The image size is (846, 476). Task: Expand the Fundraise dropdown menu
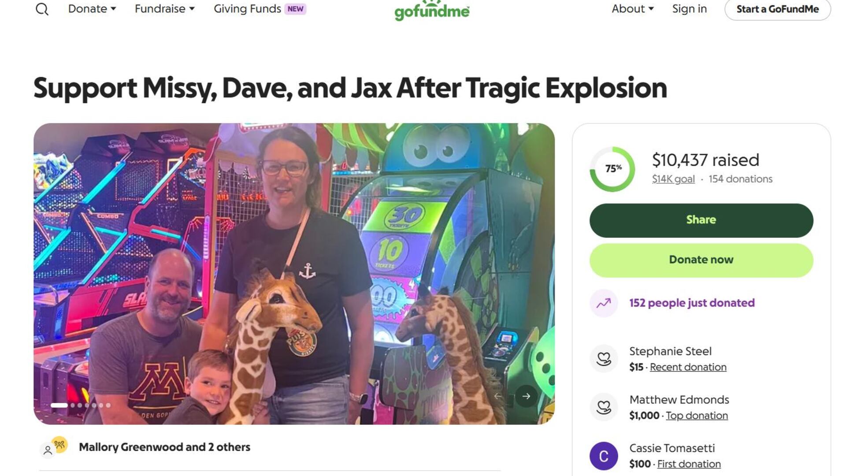click(x=165, y=9)
